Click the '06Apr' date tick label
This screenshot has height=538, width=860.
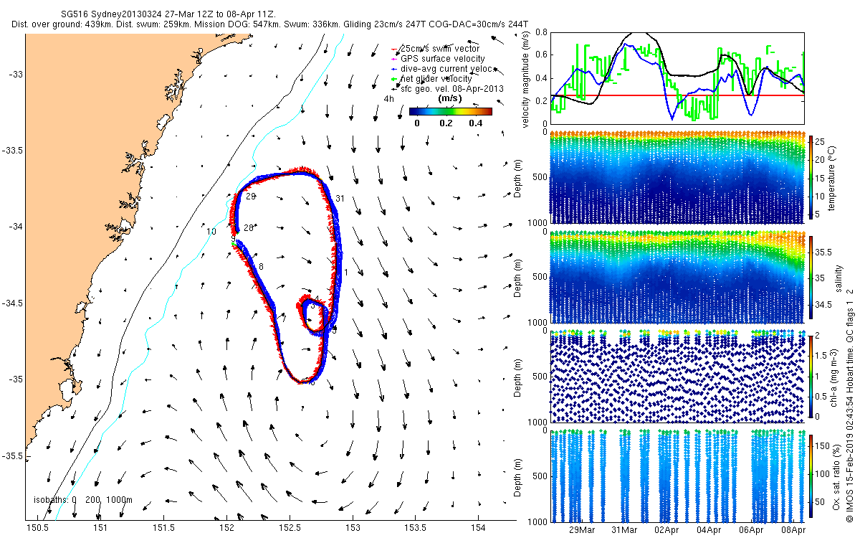pos(751,529)
